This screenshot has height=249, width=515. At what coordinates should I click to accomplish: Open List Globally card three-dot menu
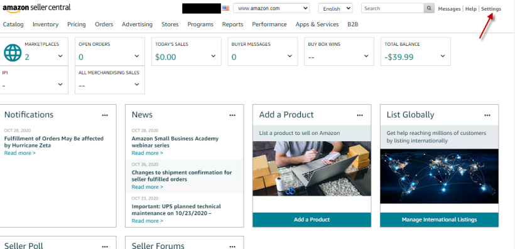point(487,115)
